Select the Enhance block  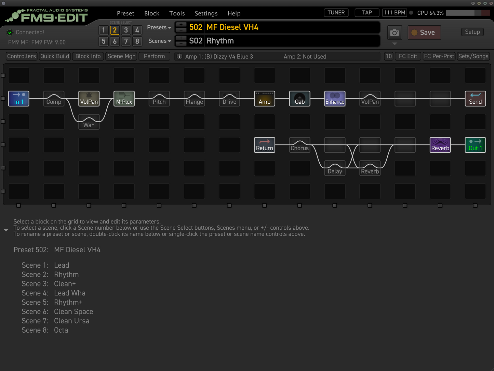pyautogui.click(x=334, y=99)
